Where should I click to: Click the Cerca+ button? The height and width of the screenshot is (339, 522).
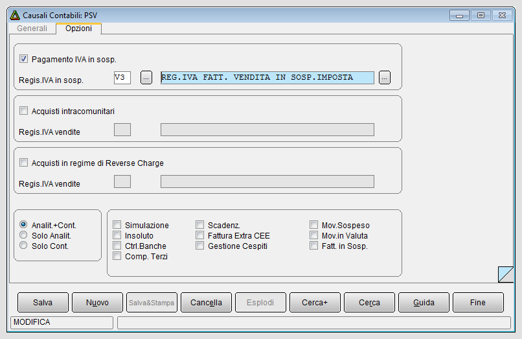pyautogui.click(x=315, y=302)
